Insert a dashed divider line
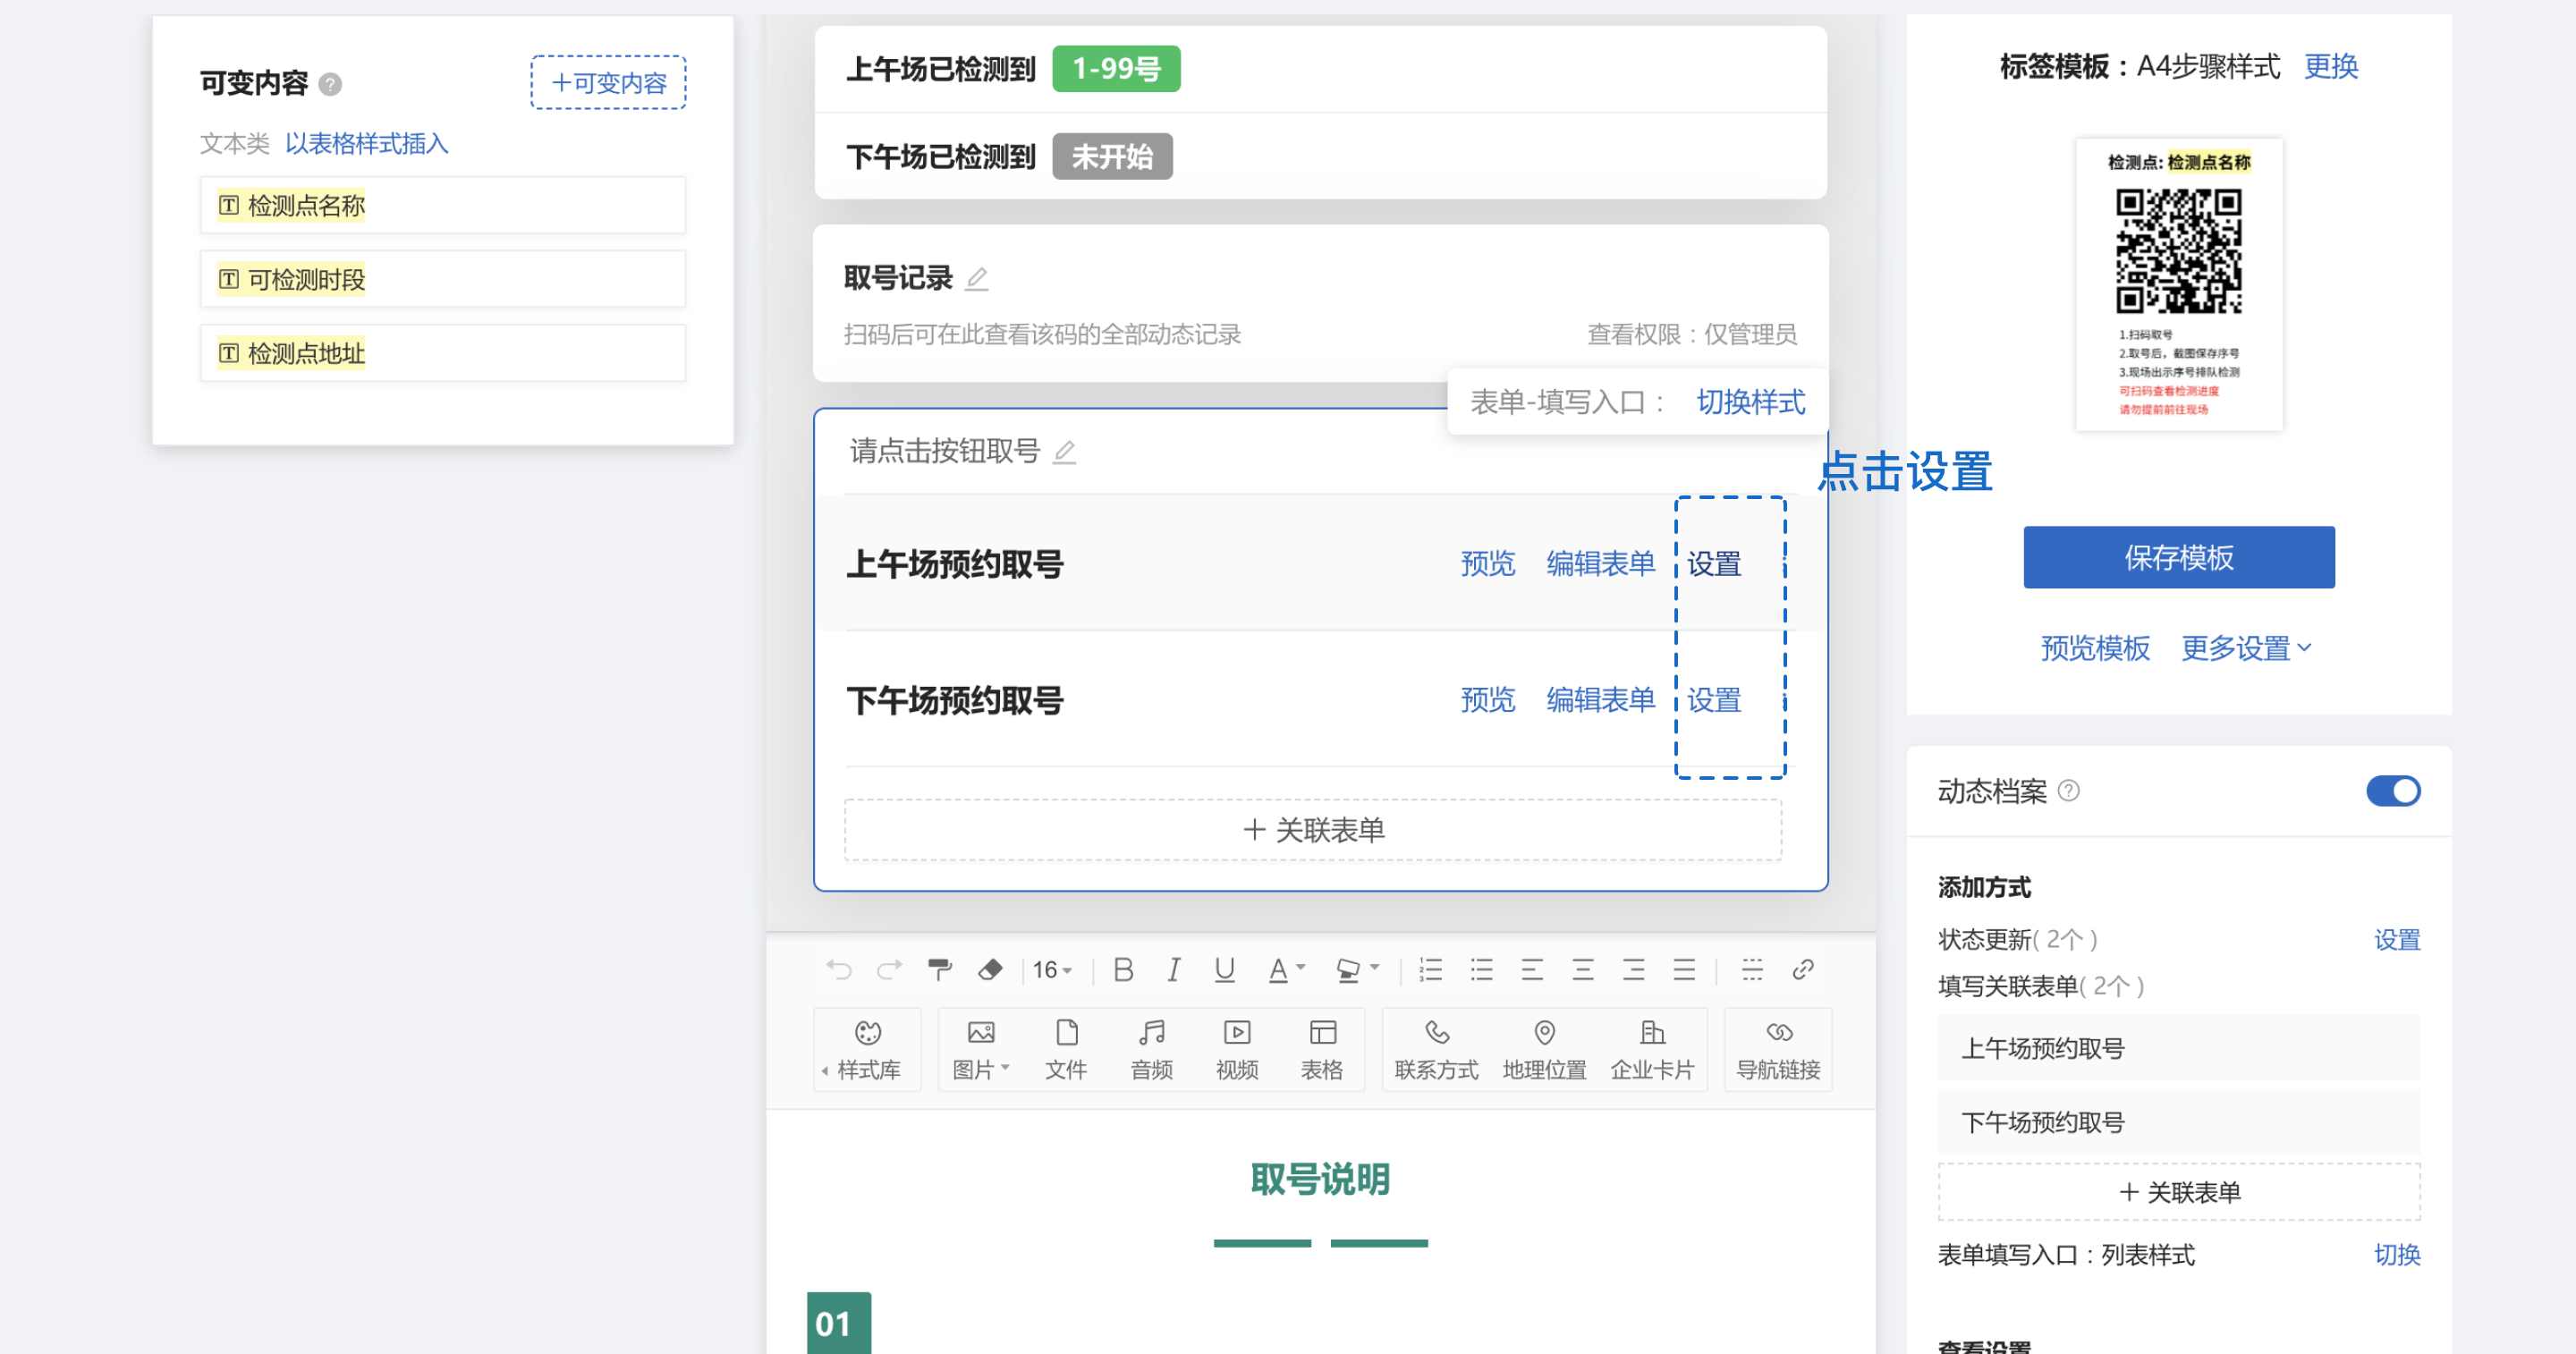 click(1752, 969)
